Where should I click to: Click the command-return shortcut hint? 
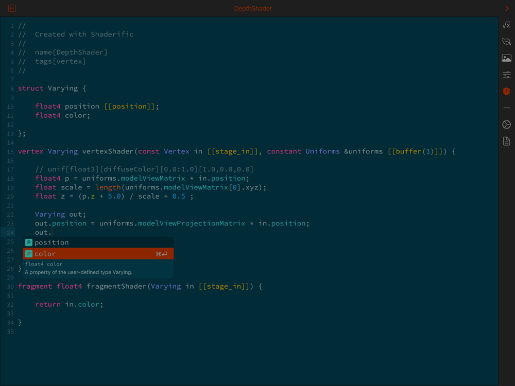tap(161, 254)
